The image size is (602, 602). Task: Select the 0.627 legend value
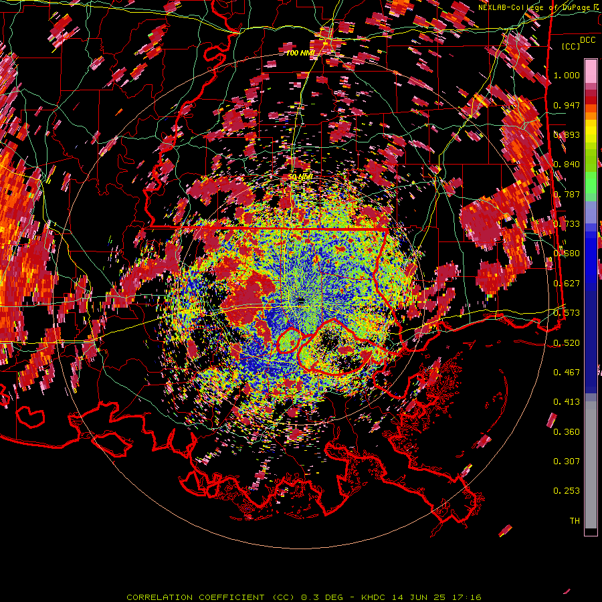pyautogui.click(x=567, y=284)
